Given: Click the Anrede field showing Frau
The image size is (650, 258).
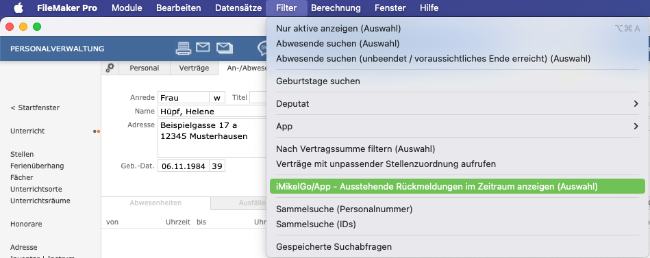Looking at the screenshot, I should coord(184,98).
